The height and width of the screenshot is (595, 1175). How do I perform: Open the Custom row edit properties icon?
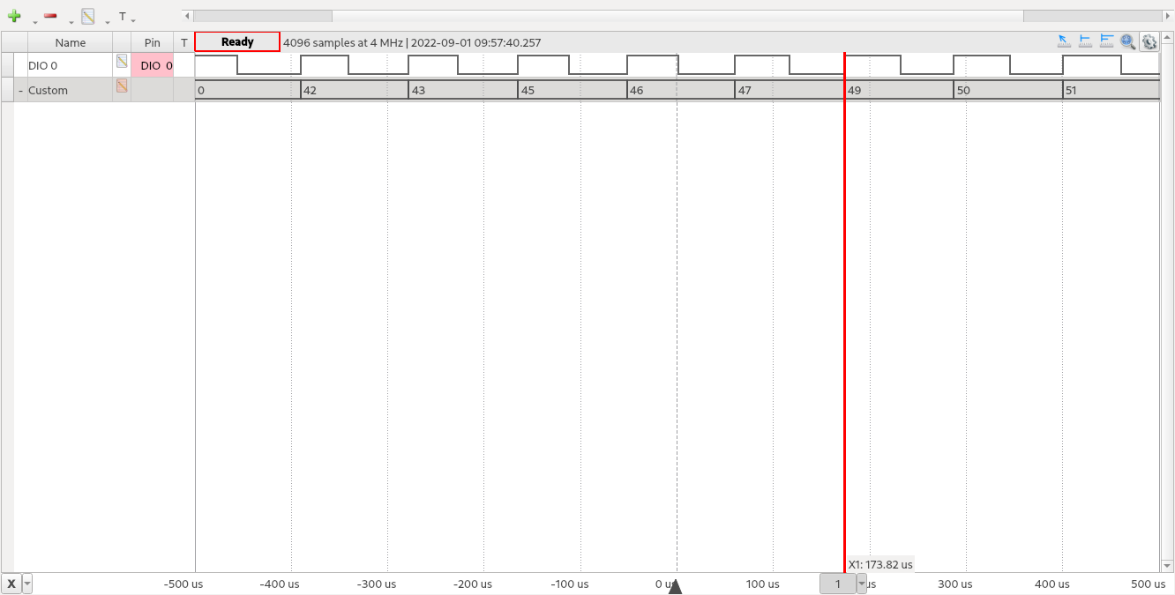122,86
